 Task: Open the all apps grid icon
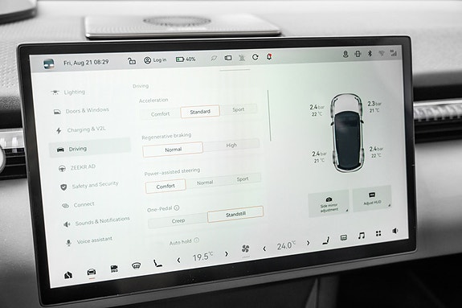378,233
